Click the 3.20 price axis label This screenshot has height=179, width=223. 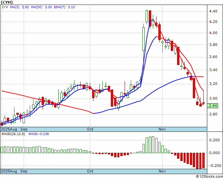click(213, 84)
